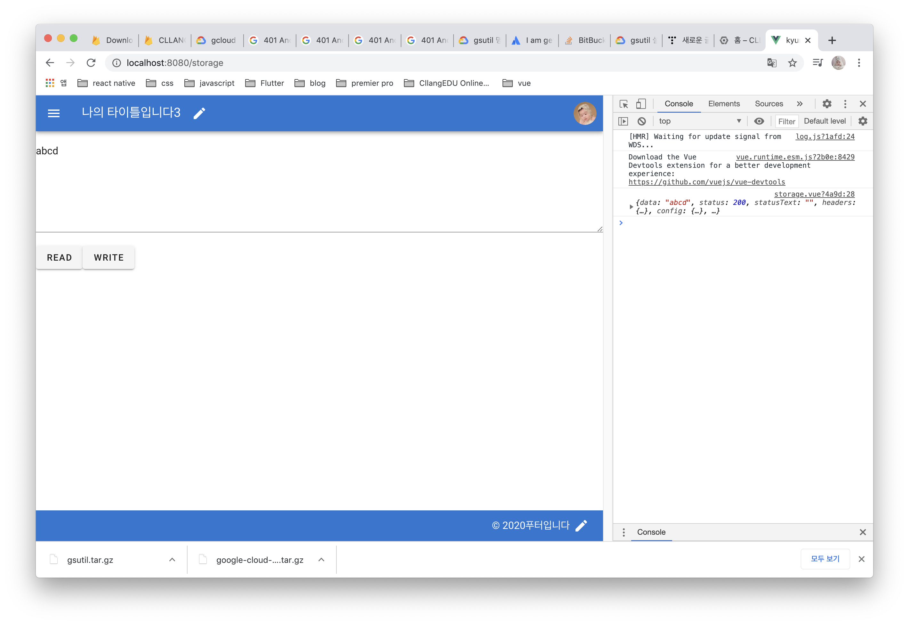Toggle live expression eye icon
Viewport: 909px width, 625px height.
759,121
